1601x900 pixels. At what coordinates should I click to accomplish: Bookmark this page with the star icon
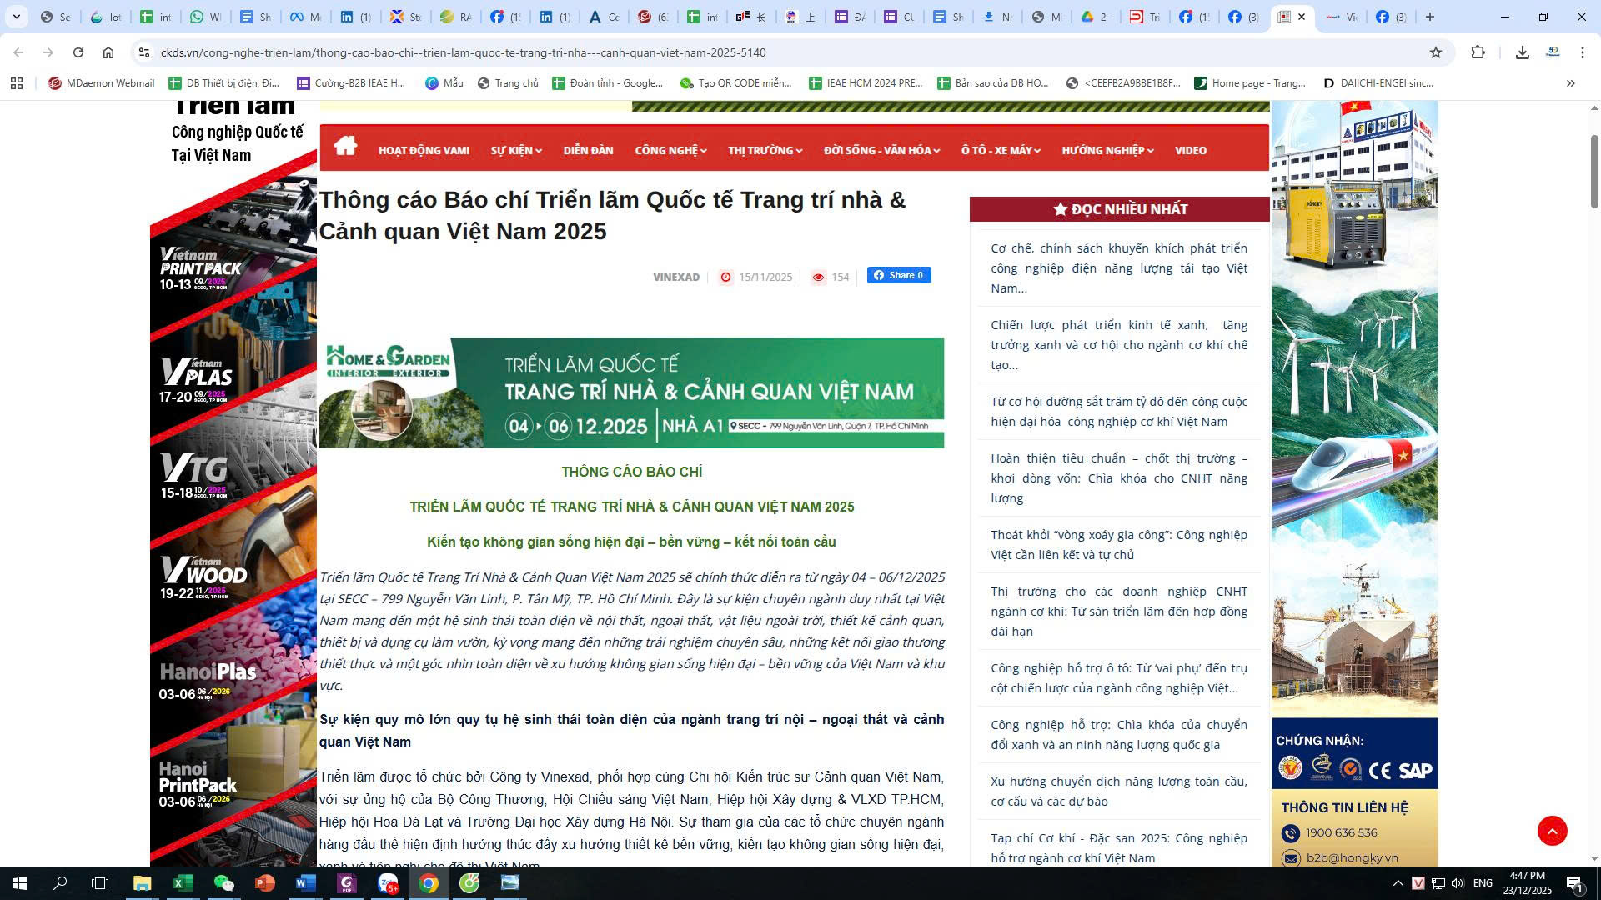coord(1435,52)
